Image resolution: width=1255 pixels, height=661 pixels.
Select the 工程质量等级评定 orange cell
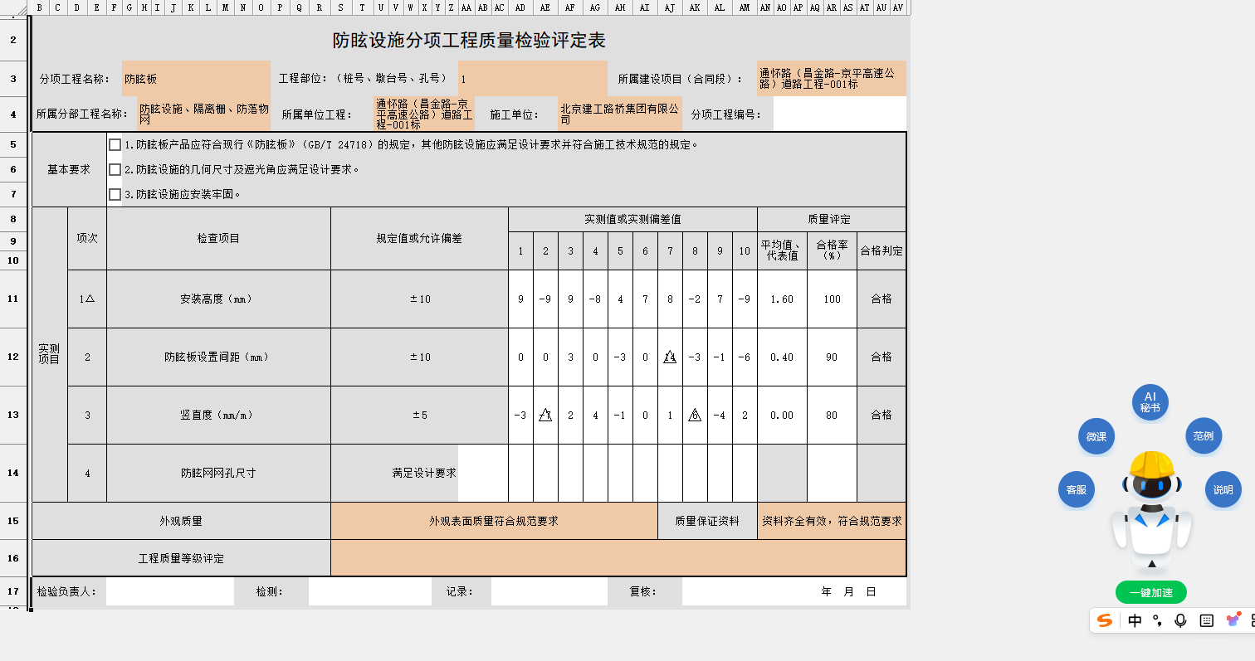pos(618,557)
